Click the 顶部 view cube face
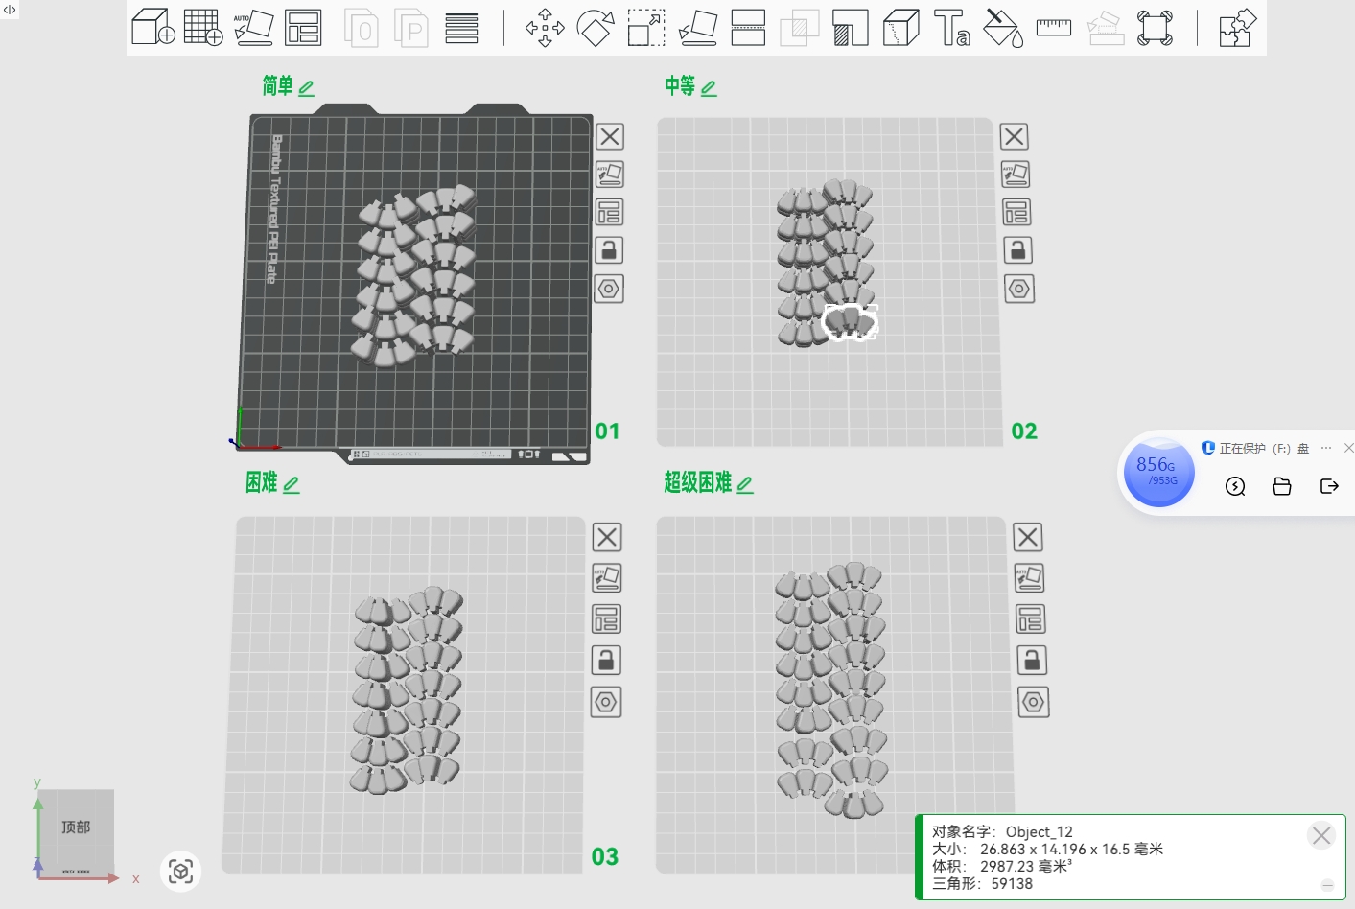1355x909 pixels. pyautogui.click(x=76, y=827)
